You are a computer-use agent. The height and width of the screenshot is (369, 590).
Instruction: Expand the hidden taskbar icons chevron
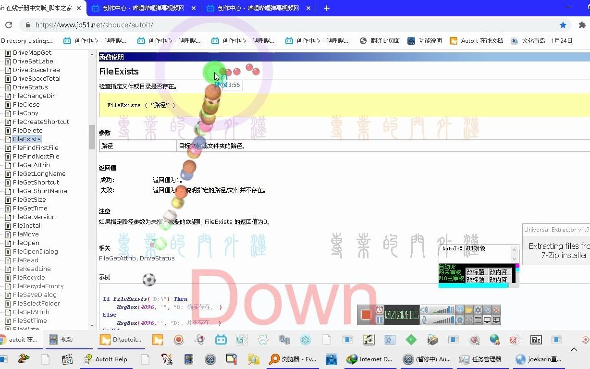pos(574,349)
